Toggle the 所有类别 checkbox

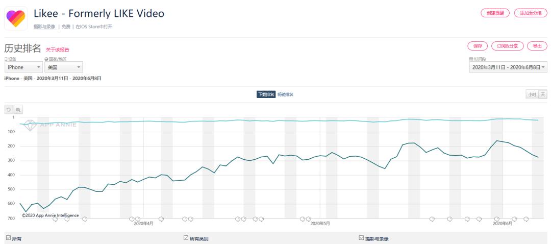click(x=186, y=238)
